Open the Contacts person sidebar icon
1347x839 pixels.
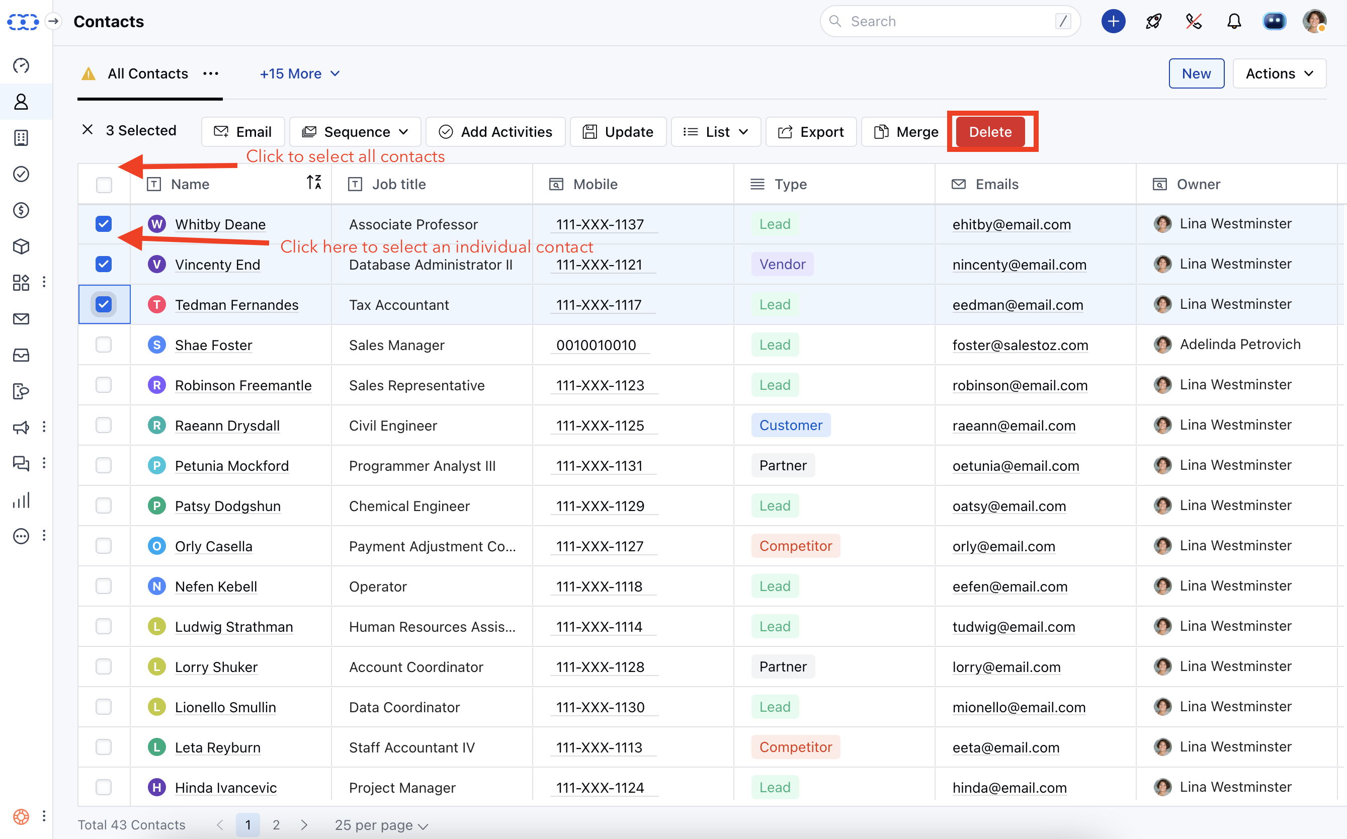(x=21, y=102)
